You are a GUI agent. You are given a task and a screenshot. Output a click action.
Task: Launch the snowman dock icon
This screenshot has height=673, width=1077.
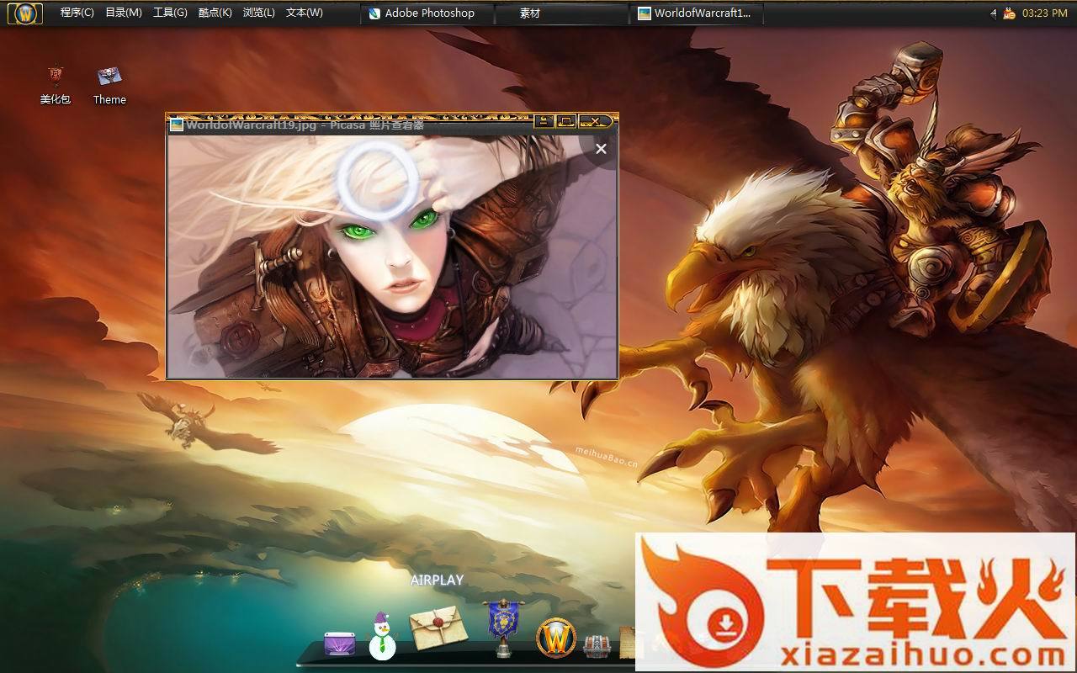(382, 637)
